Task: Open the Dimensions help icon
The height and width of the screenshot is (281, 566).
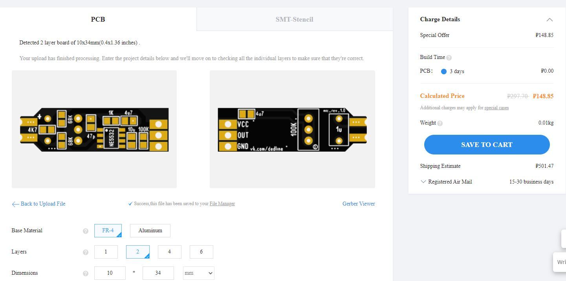Action: 86,274
